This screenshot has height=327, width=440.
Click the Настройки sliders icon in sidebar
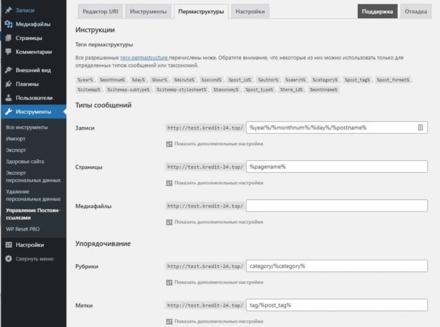click(x=8, y=245)
